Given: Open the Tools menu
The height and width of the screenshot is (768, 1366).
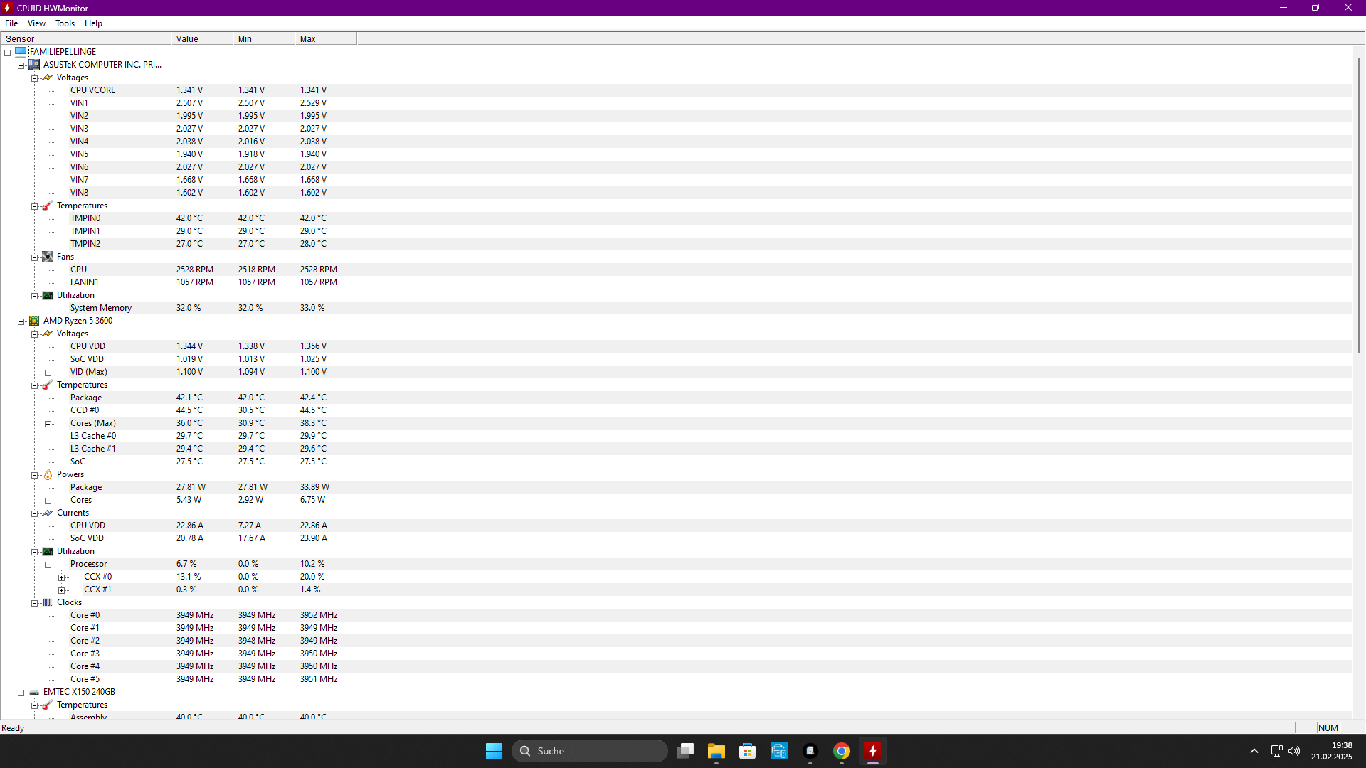Looking at the screenshot, I should pos(65,23).
